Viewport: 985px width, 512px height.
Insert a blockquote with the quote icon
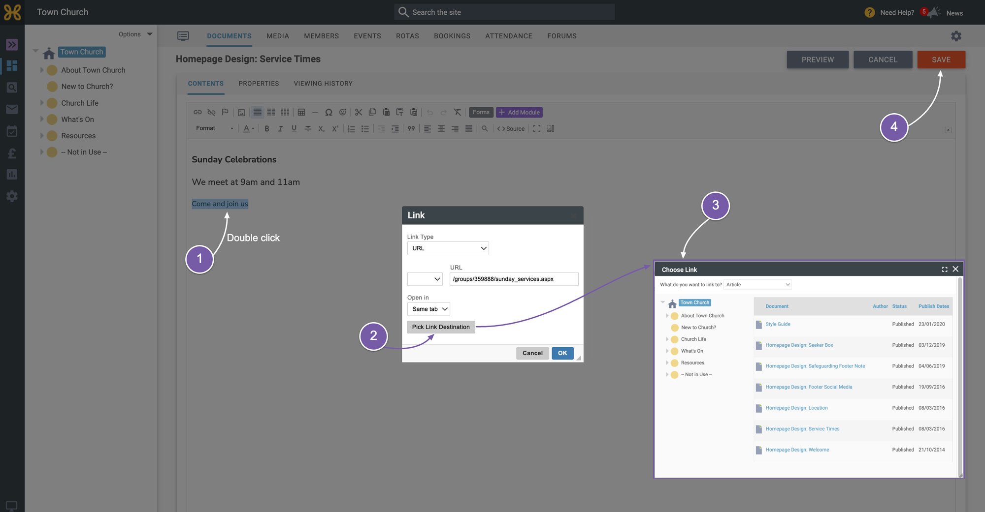click(x=411, y=129)
